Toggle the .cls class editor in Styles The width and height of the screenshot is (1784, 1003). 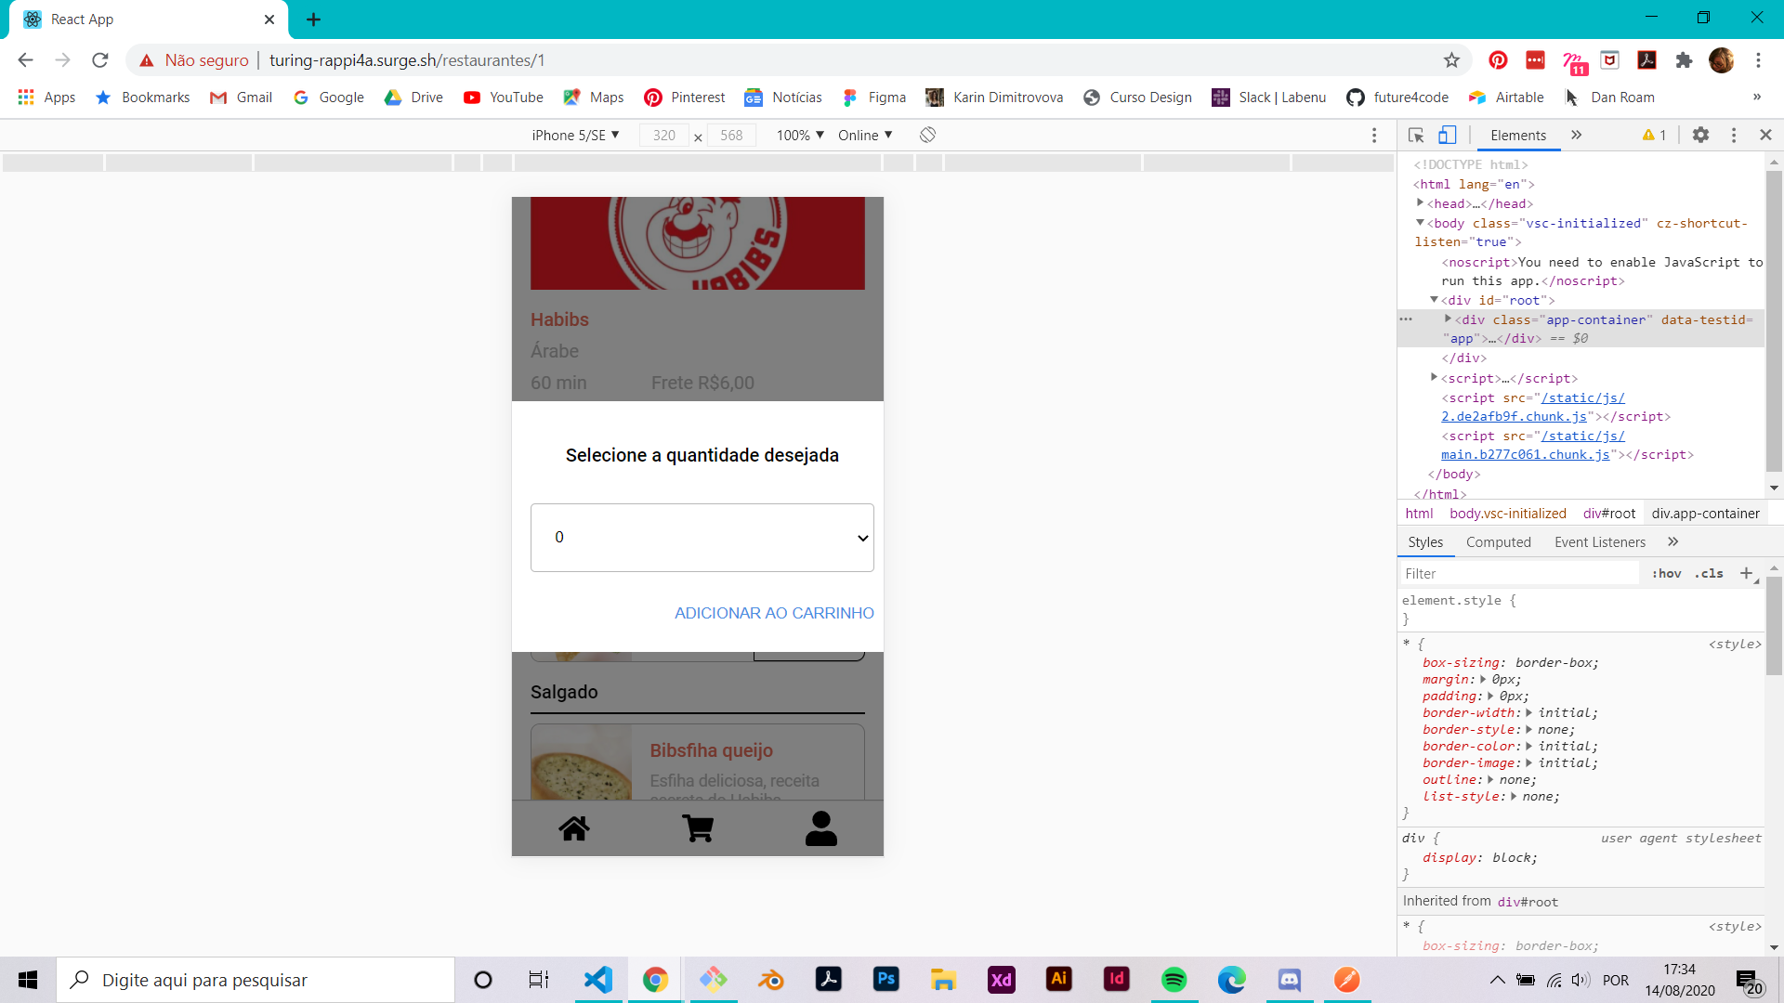1709,573
